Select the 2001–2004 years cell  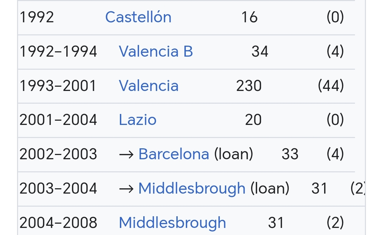tap(58, 120)
